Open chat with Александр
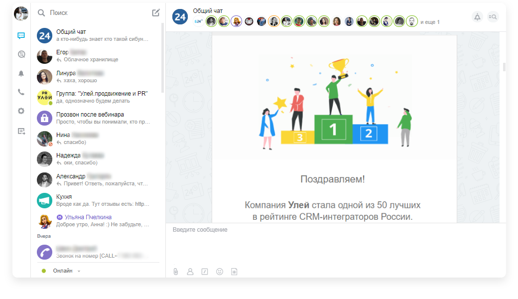Viewport: 518px width, 299px height. 98,180
